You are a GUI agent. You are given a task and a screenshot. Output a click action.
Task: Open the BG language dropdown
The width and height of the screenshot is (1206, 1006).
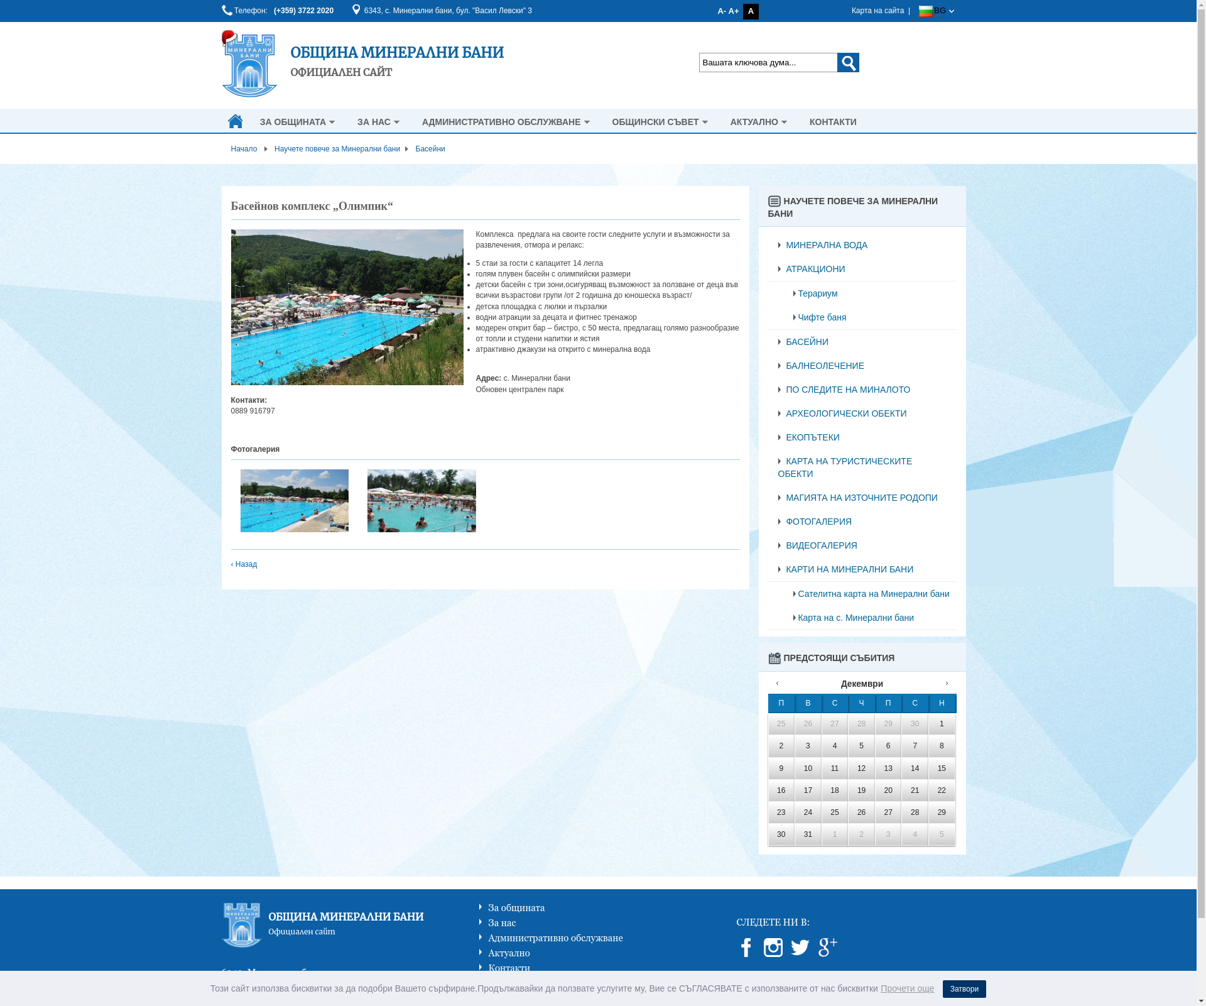937,11
